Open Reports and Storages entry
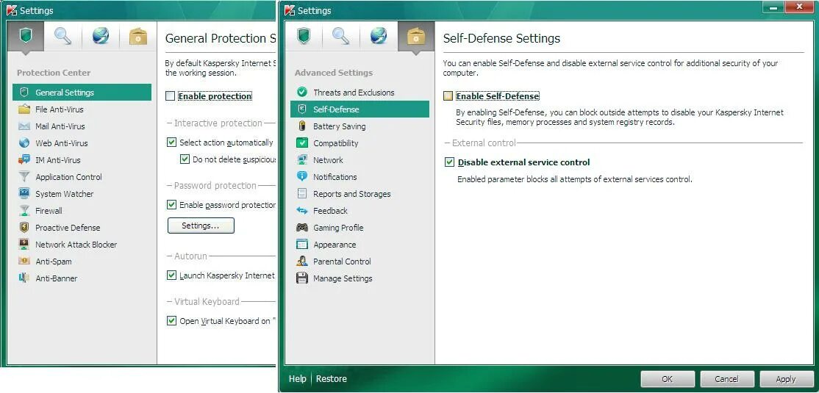The image size is (819, 393). [x=360, y=194]
